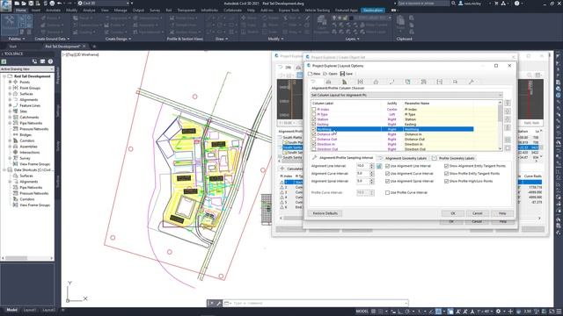The height and width of the screenshot is (316, 563).
Task: Increase the Alignment Curve Interval stepper
Action: click(x=372, y=172)
